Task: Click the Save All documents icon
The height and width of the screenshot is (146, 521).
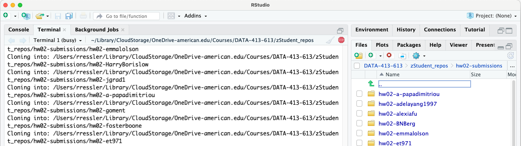Action: point(69,16)
